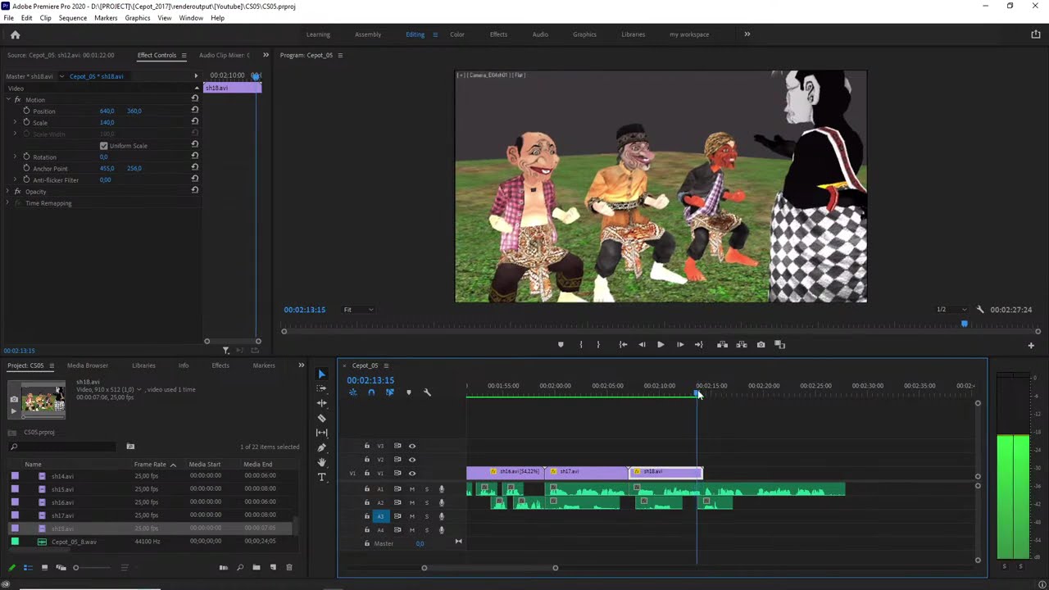Create new bin in project panel
The width and height of the screenshot is (1049, 590).
(x=257, y=567)
